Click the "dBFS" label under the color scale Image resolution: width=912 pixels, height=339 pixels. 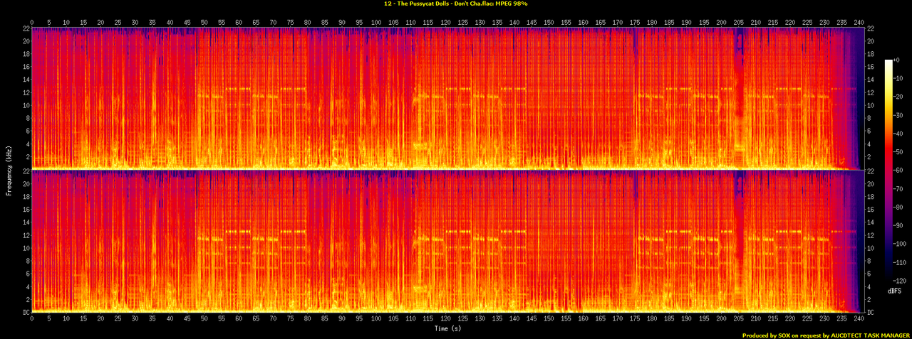pos(894,292)
